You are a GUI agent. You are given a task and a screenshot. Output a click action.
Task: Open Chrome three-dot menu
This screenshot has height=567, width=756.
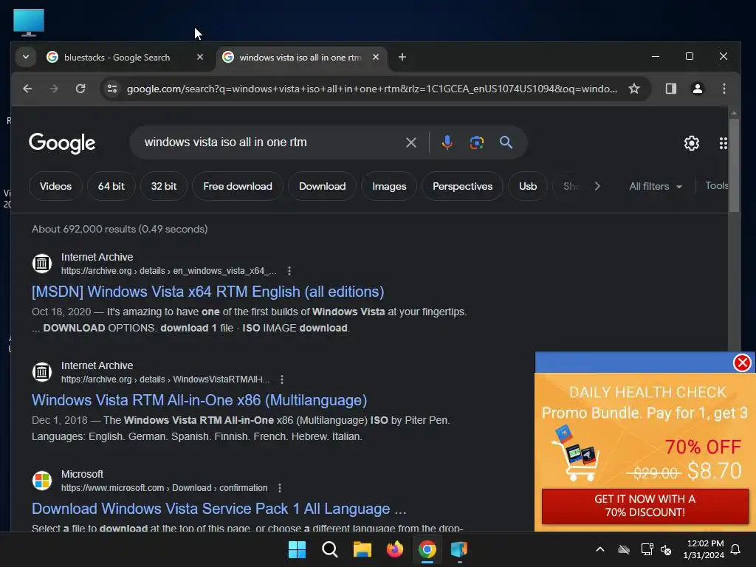tap(724, 89)
